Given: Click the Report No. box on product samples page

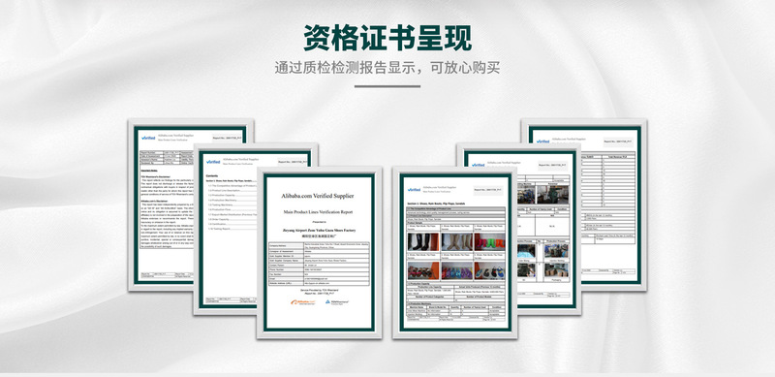Looking at the screenshot, I should click(x=489, y=190).
